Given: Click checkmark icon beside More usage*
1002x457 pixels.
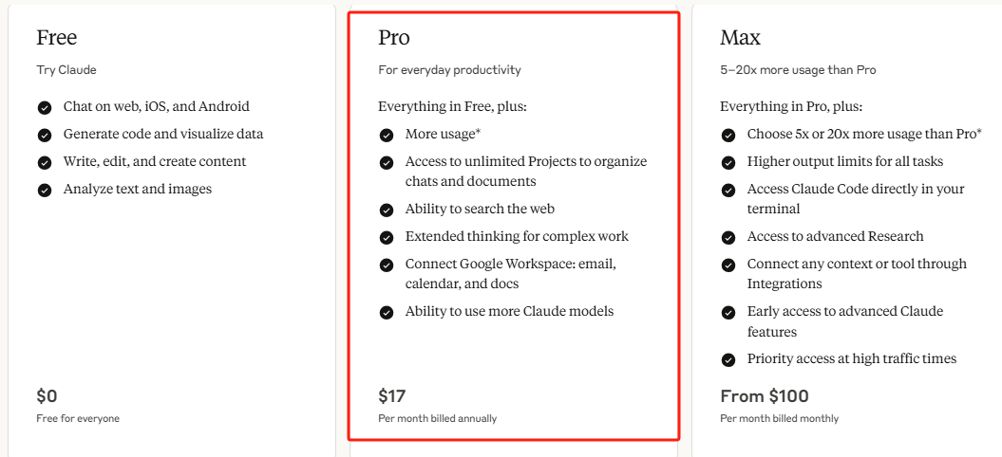Looking at the screenshot, I should pyautogui.click(x=386, y=136).
